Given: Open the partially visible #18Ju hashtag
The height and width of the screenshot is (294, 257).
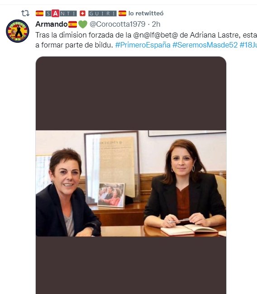Looking at the screenshot, I should [x=248, y=45].
